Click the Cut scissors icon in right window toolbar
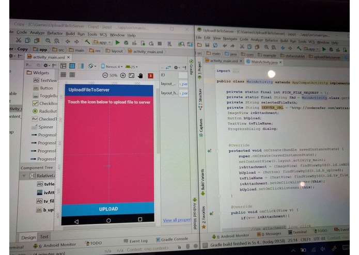 [242, 46]
